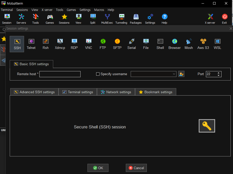Image resolution: width=233 pixels, height=174 pixels.
Task: Open the Games menu in menu bar
Action: click(71, 10)
